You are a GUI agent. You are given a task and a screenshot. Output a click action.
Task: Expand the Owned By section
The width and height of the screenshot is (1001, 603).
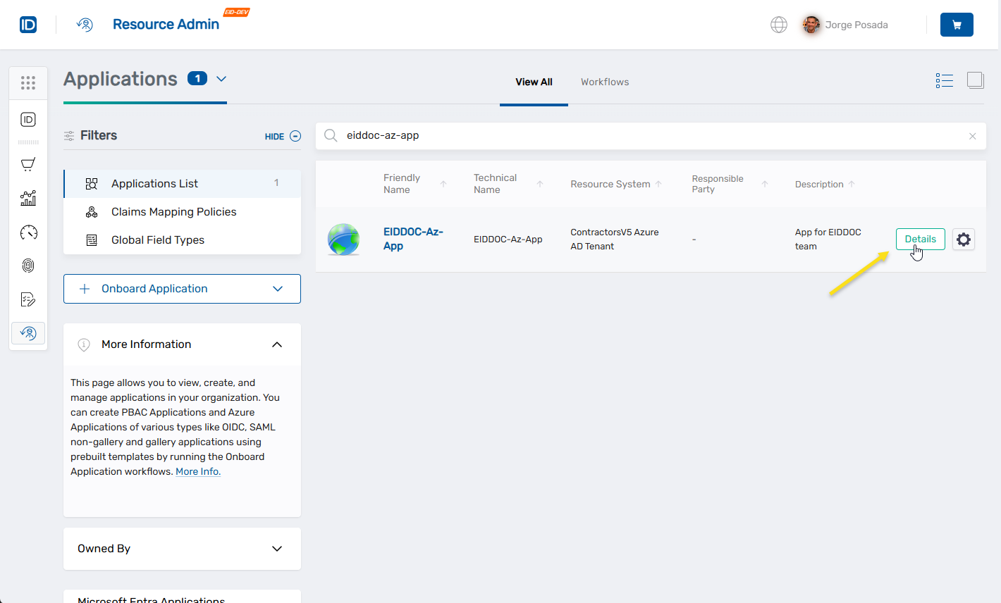tap(276, 549)
